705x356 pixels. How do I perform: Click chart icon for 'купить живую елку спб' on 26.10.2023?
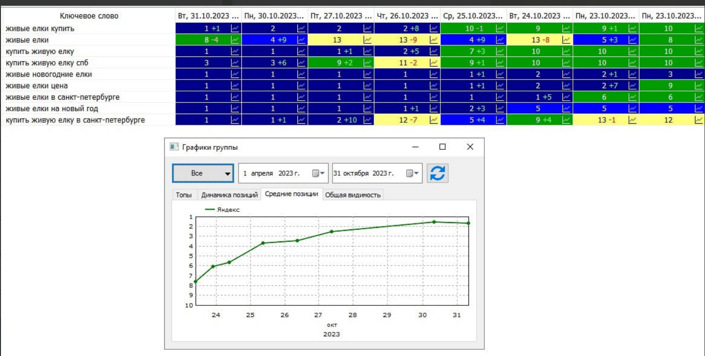pos(434,63)
